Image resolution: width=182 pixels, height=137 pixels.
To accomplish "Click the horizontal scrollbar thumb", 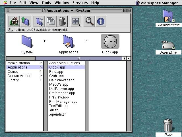I will pos(79,59).
